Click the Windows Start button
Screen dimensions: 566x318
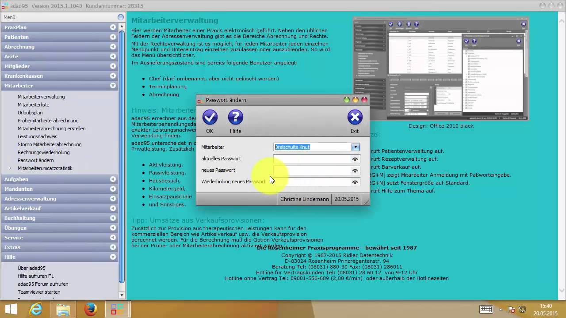10,308
